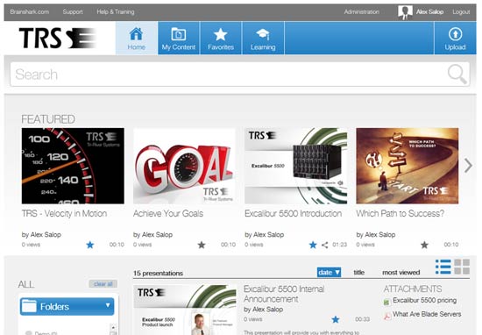Open Excalibur 5500 Internal Announcement title

284,294
